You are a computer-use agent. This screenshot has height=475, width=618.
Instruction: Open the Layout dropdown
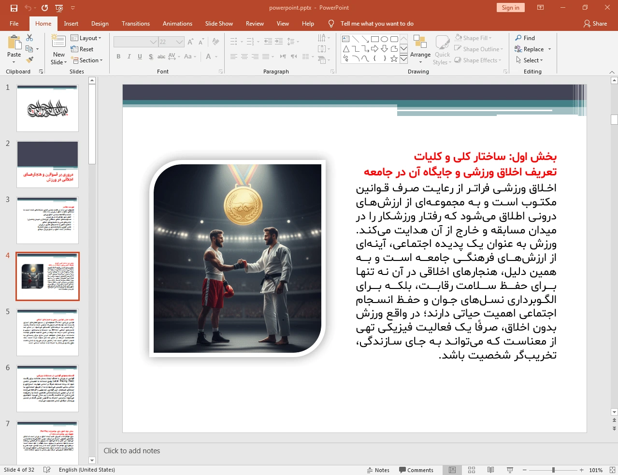coord(86,38)
